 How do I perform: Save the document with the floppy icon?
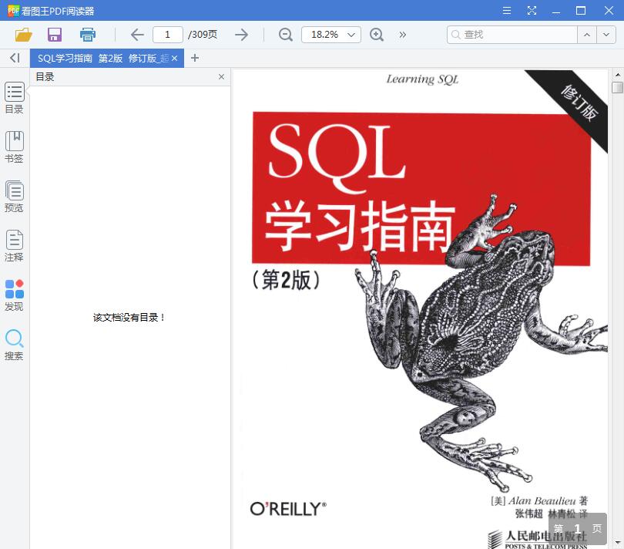coord(55,35)
